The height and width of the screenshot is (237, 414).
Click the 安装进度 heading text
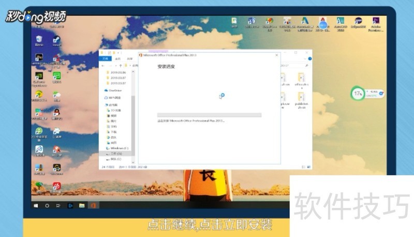coord(166,67)
